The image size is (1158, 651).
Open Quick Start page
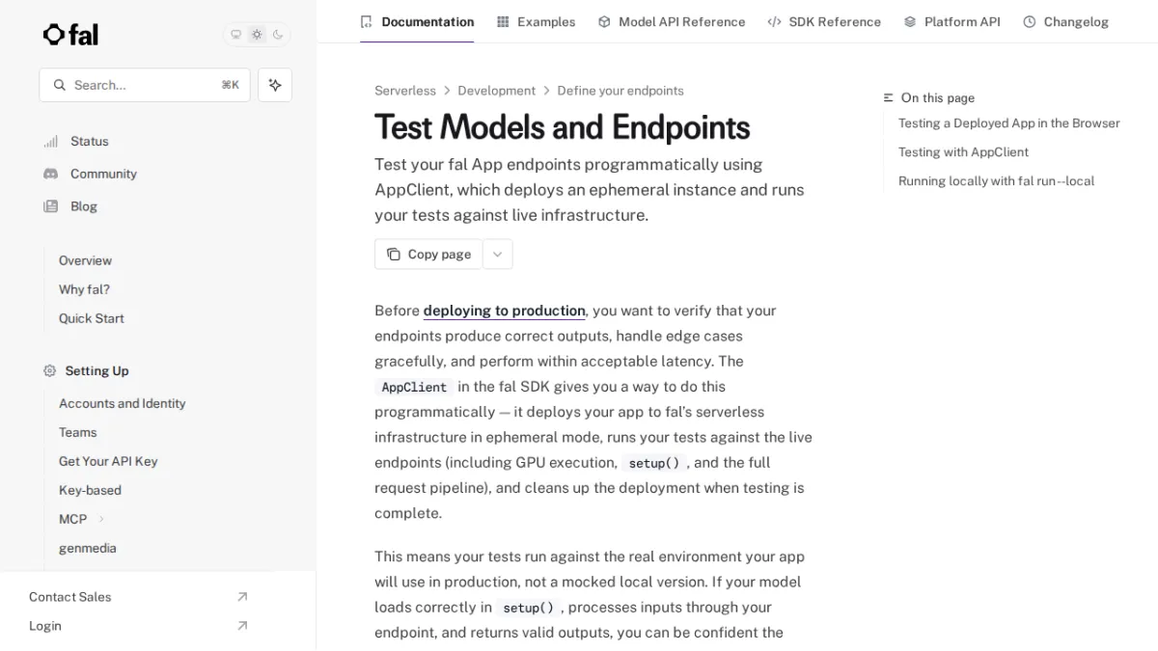(91, 318)
